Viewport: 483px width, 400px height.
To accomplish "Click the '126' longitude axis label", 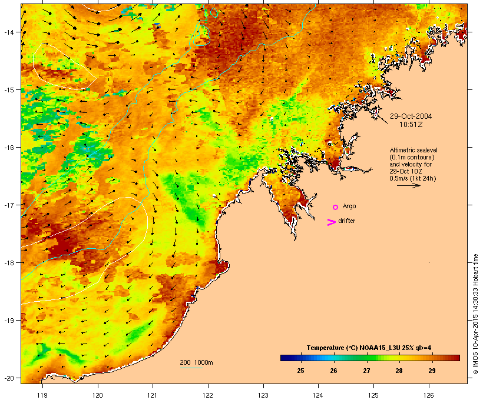I will [x=429, y=395].
